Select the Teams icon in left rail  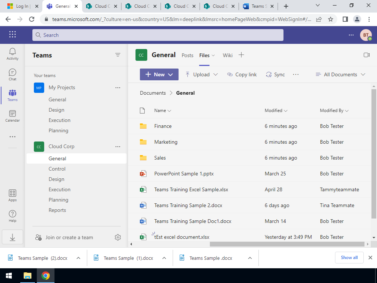tap(13, 95)
